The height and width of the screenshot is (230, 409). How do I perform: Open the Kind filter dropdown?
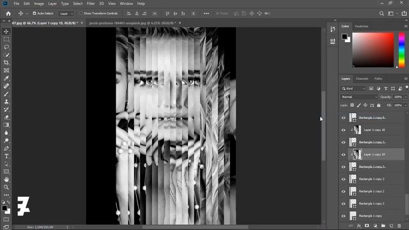click(x=353, y=89)
